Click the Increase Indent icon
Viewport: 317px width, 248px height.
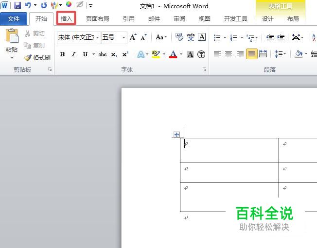[x=281, y=37]
